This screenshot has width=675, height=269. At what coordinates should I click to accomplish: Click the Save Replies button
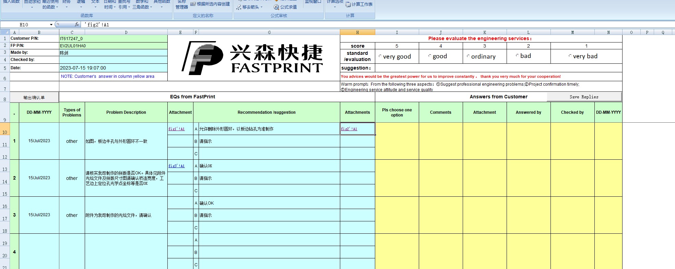point(584,97)
